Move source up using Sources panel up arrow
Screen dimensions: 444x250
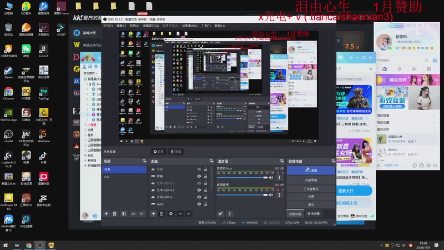click(x=180, y=214)
